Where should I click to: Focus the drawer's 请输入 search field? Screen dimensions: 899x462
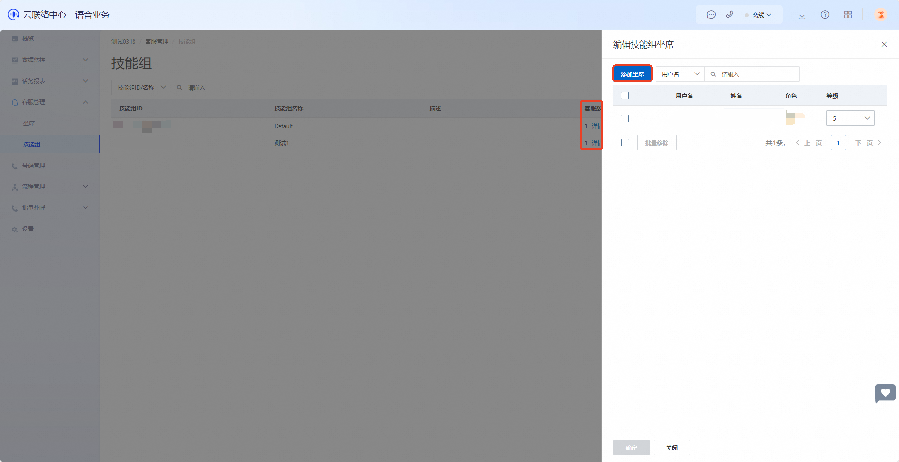pos(752,74)
